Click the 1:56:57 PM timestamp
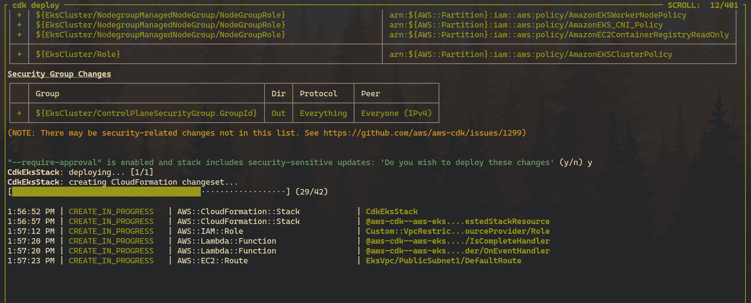This screenshot has height=303, width=751. pyautogui.click(x=31, y=221)
